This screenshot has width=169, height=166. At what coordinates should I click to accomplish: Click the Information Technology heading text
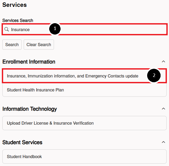pyautogui.click(x=29, y=109)
